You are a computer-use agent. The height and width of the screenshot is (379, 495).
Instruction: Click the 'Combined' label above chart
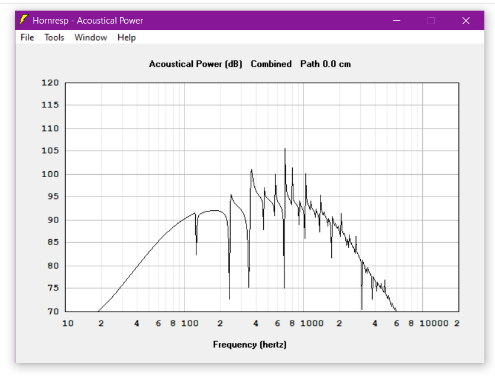271,64
